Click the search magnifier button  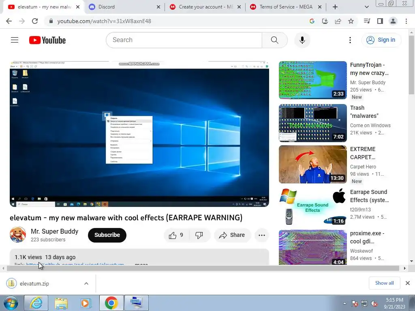point(275,40)
